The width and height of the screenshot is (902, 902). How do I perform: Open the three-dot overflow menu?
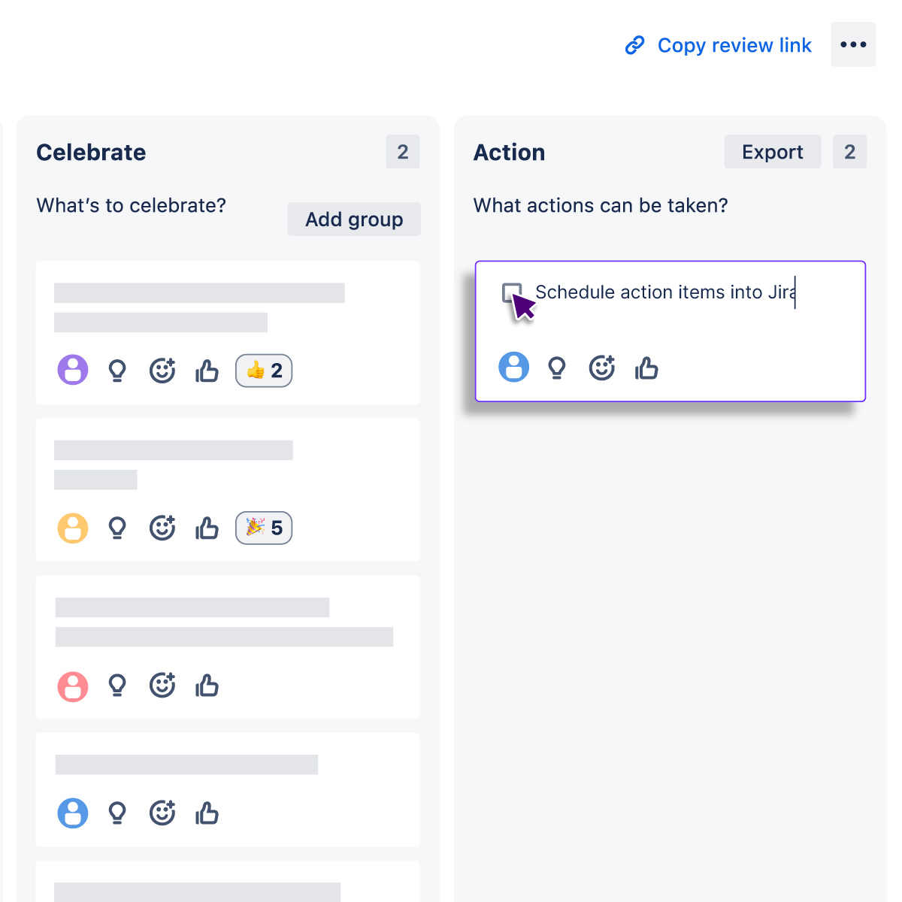coord(853,44)
